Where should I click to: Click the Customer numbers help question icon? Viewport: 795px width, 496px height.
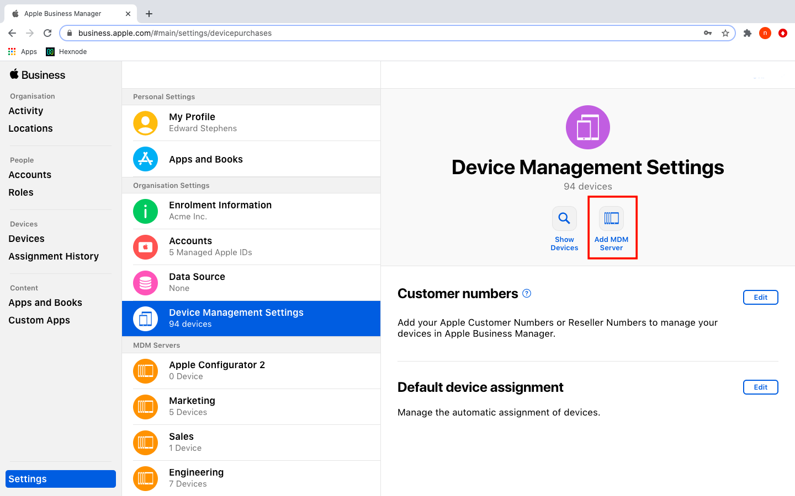527,293
